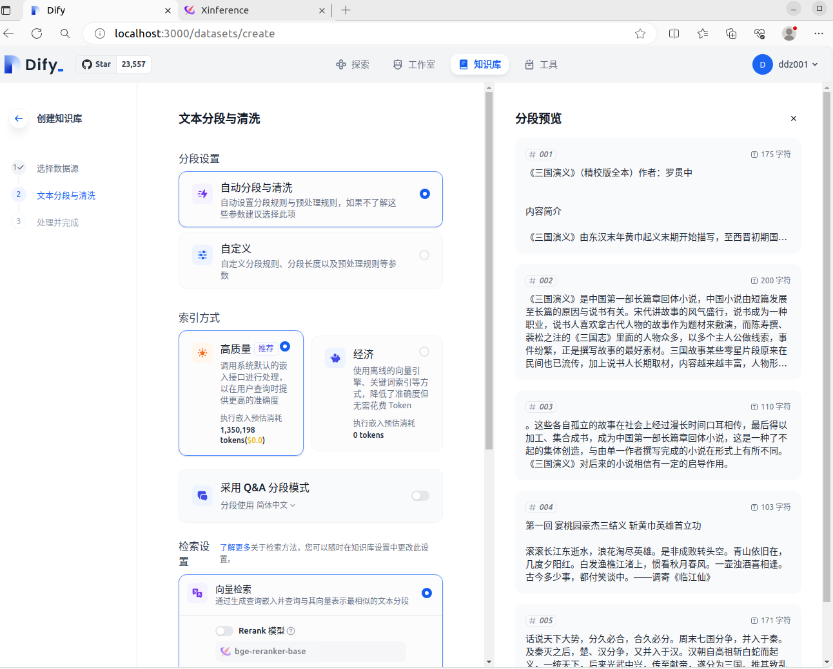Select step 文本分段与清洗

tap(66, 195)
